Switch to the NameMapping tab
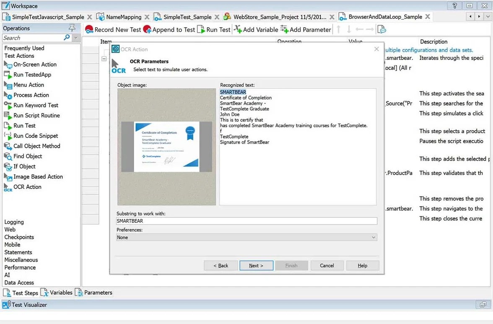493x324 pixels. click(x=122, y=17)
